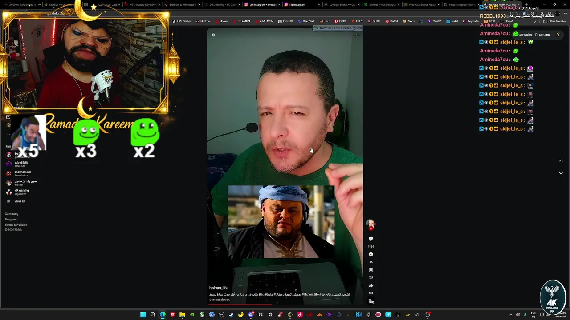Click the See translation link
Screen dimensions: 570x320
(220, 300)
